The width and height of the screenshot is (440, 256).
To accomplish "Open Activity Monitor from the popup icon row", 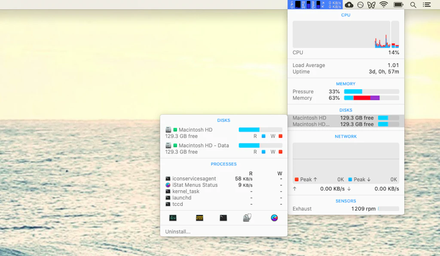I will 173,218.
